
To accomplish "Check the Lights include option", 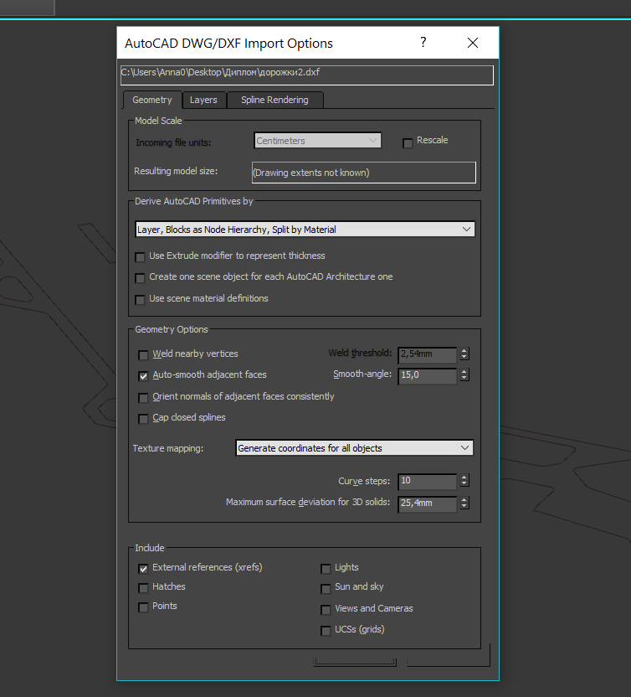I will click(326, 569).
